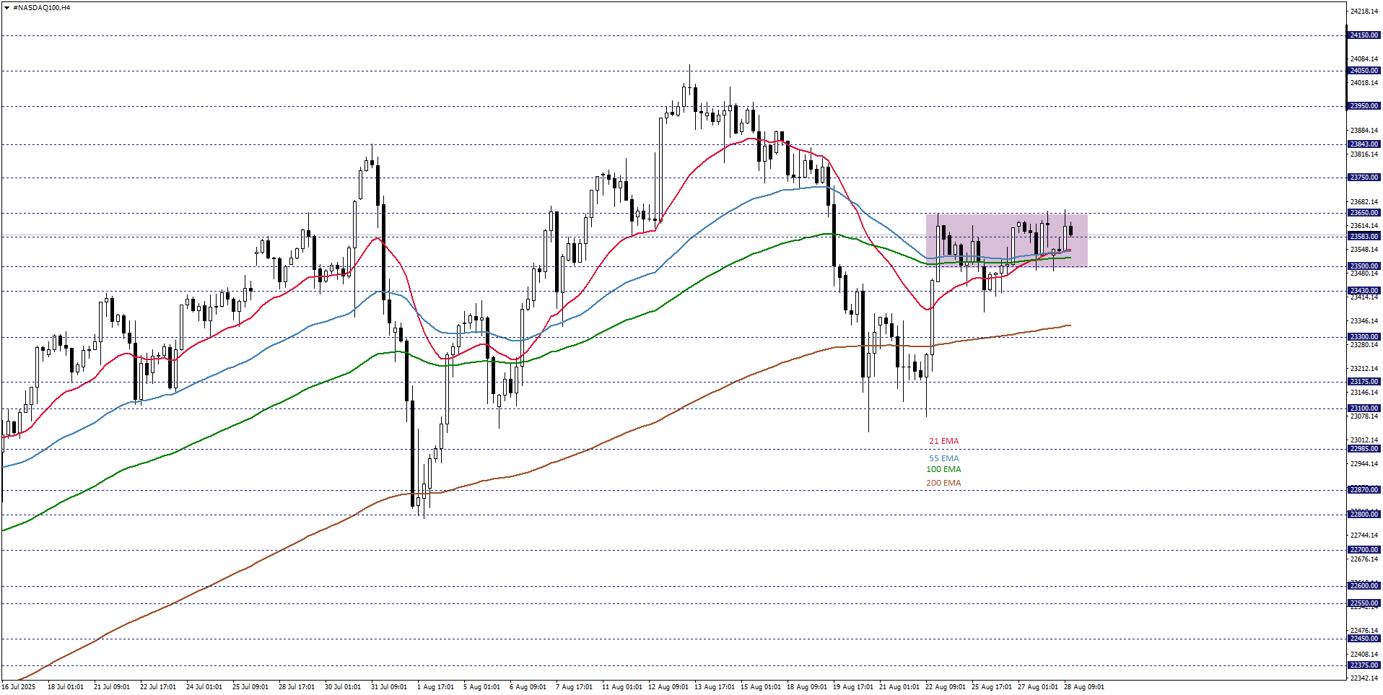1383x695 pixels.
Task: Click the 16 Jul 2025 time axis label
Action: pyautogui.click(x=19, y=687)
